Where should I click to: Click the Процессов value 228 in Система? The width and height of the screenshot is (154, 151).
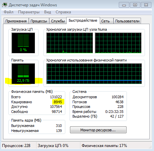click(x=120, y=107)
